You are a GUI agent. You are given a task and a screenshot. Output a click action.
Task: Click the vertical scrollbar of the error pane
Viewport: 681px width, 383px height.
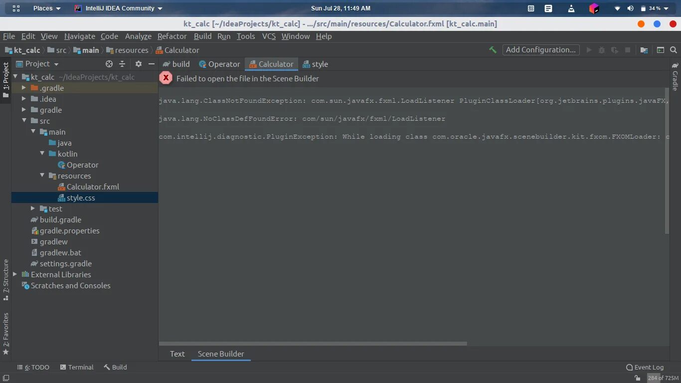pos(667,161)
